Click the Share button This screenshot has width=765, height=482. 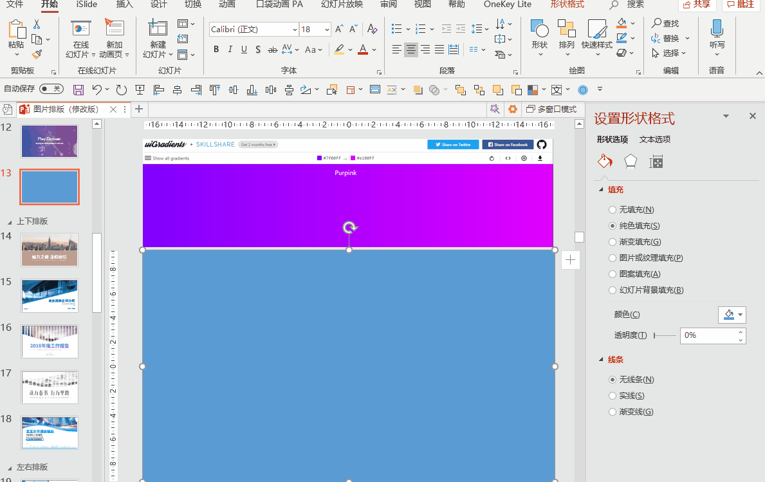pyautogui.click(x=697, y=5)
